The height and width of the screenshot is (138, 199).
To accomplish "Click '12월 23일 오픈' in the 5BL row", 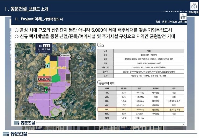I will (174, 109).
